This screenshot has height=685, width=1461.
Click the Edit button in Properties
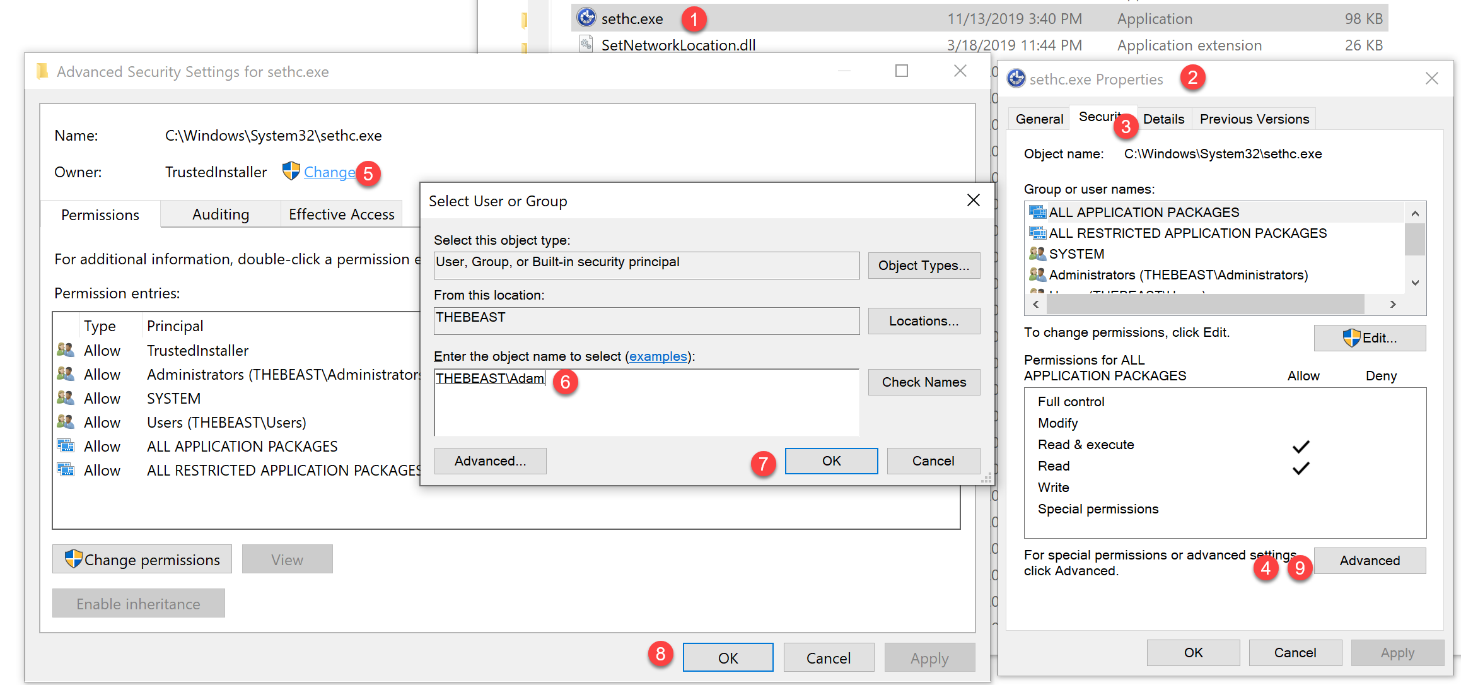(1370, 338)
